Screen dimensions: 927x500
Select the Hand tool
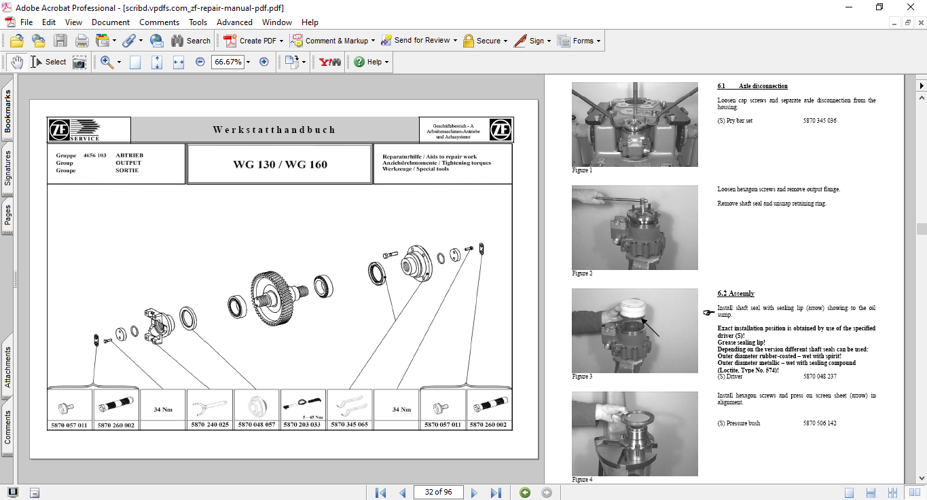tap(16, 62)
